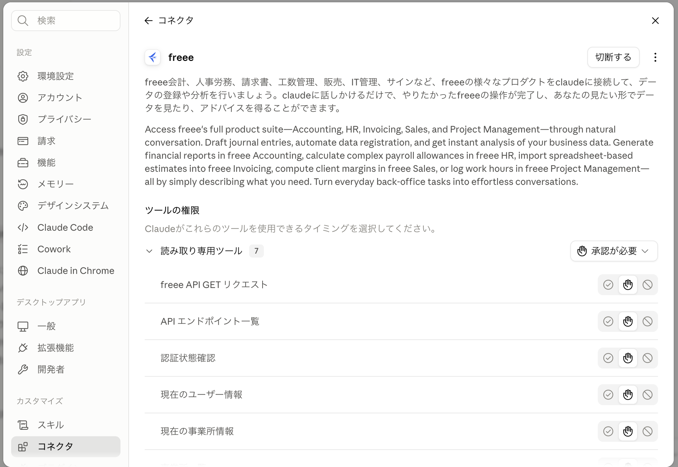Viewport: 678px width, 467px height.
Task: Open the コネクタ settings page in sidebar
Action: click(x=66, y=446)
